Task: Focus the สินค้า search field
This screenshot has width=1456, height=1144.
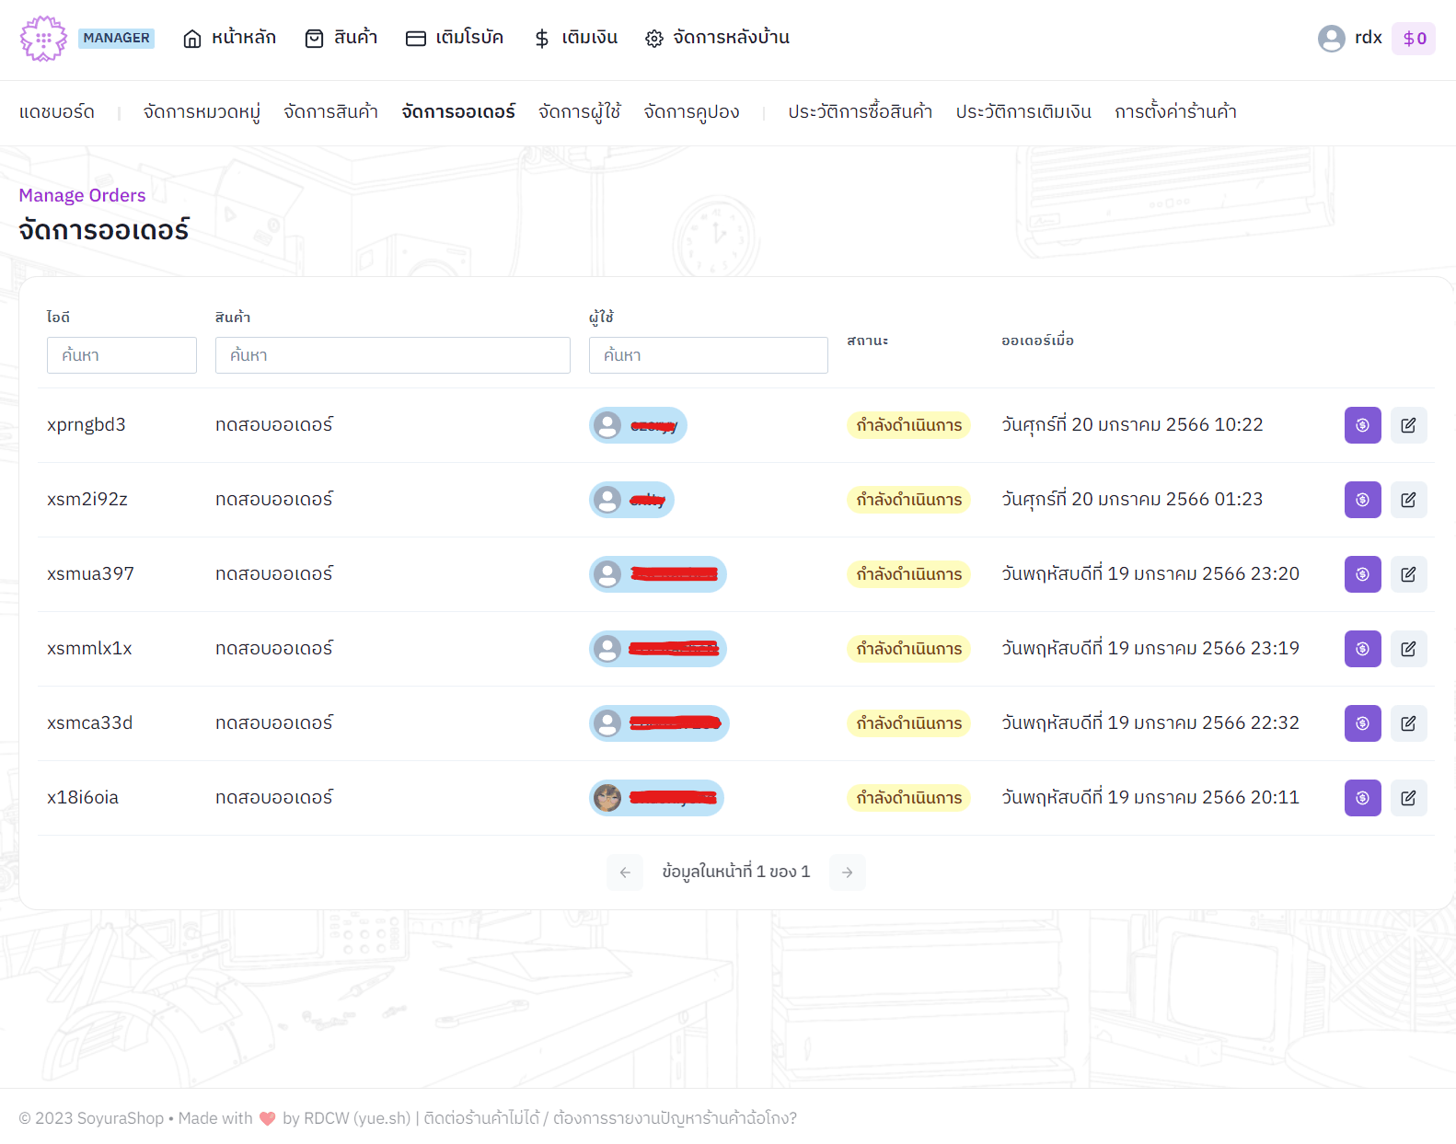Action: coord(393,355)
